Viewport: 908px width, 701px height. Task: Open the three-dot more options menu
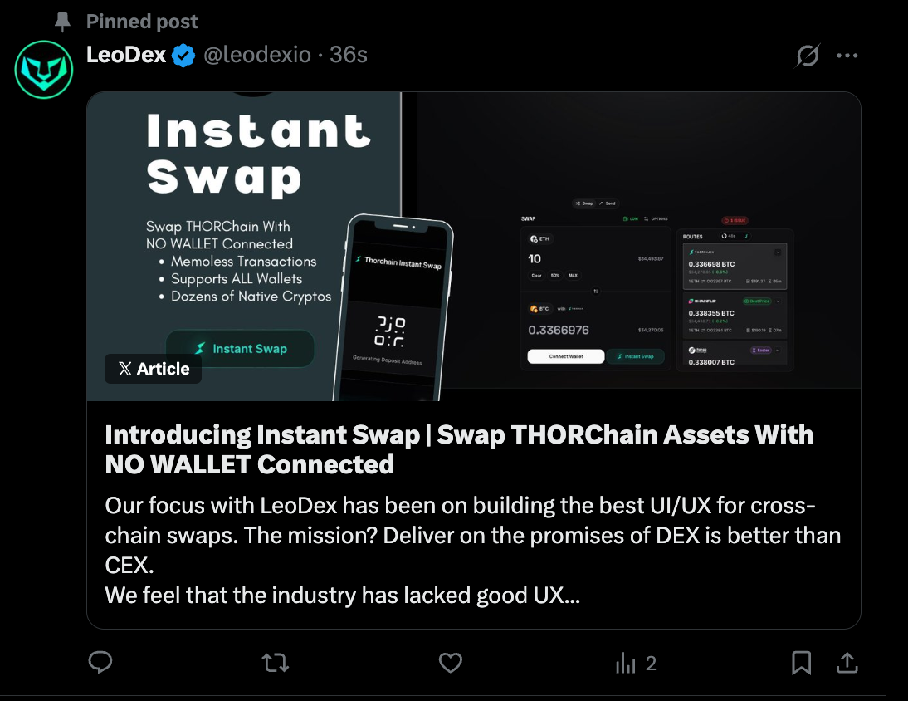click(x=847, y=55)
